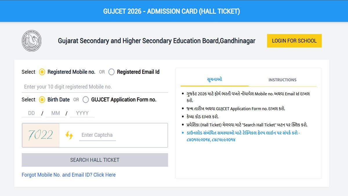
Task: Click the Enter Captcha text field
Action: click(x=97, y=135)
